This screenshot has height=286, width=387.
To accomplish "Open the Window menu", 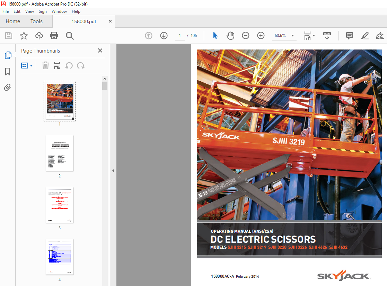I will (59, 11).
